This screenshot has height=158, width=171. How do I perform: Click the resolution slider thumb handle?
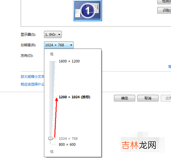[x=51, y=138]
